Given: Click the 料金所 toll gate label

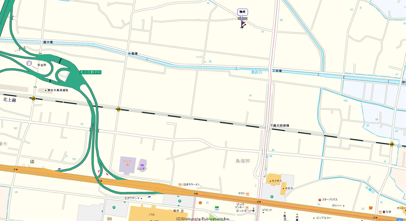Looking at the screenshot, I should (x=42, y=65).
